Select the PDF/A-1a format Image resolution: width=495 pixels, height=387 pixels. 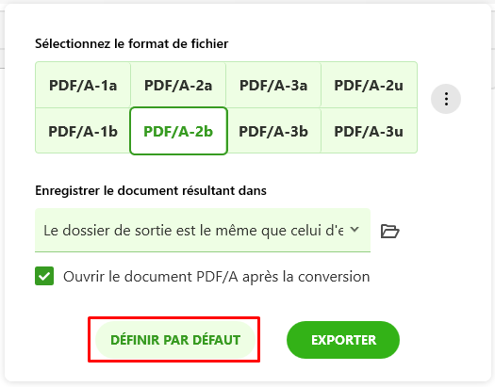(83, 85)
